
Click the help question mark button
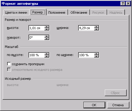pyautogui.click(x=123, y=4)
